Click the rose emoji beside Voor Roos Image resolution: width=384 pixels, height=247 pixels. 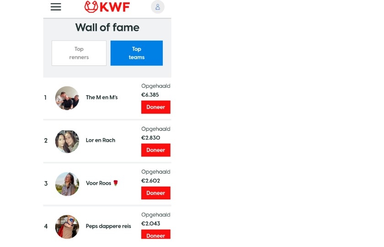[x=116, y=183]
